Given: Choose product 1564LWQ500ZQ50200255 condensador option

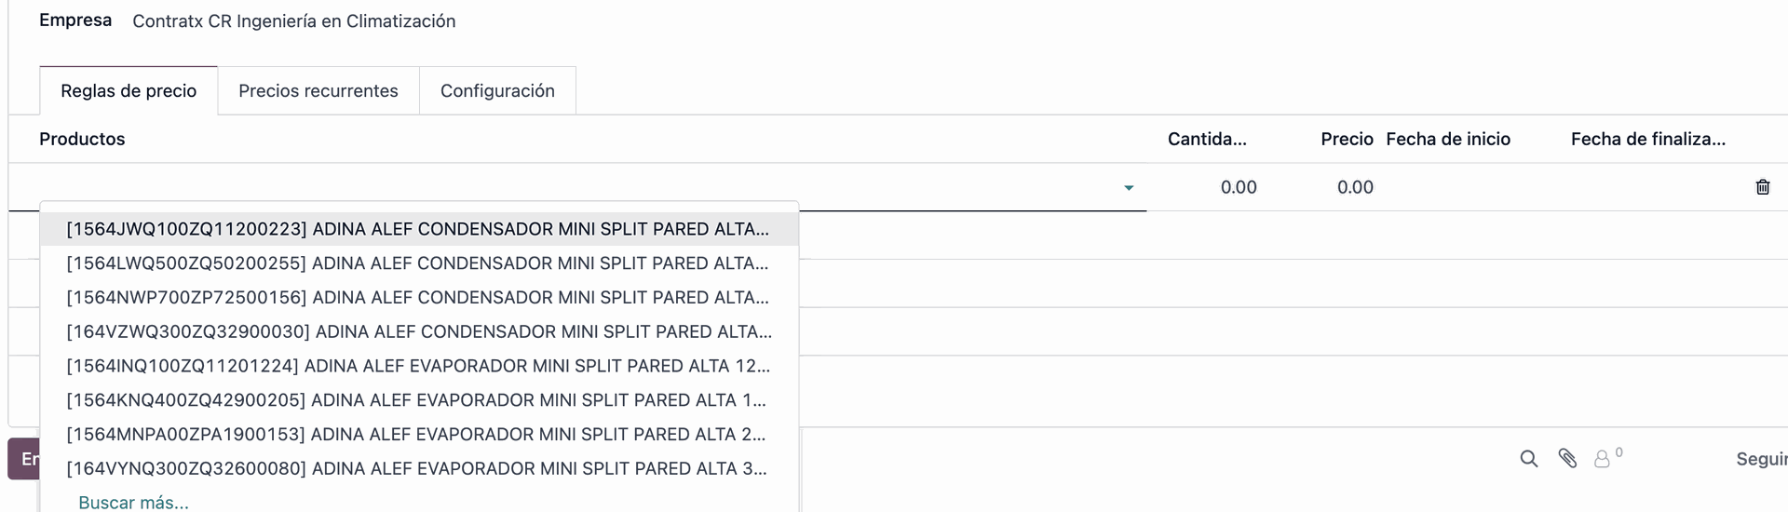Looking at the screenshot, I should [417, 263].
